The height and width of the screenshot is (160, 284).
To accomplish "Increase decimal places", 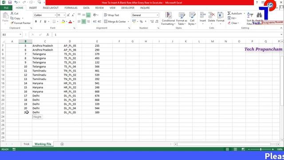I will point(152,22).
